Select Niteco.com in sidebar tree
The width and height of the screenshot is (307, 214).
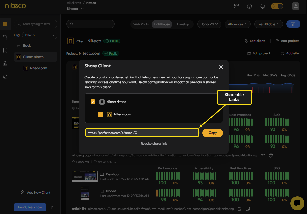click(35, 68)
